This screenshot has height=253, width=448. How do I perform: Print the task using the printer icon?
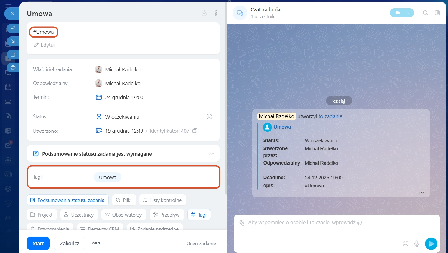(13, 67)
